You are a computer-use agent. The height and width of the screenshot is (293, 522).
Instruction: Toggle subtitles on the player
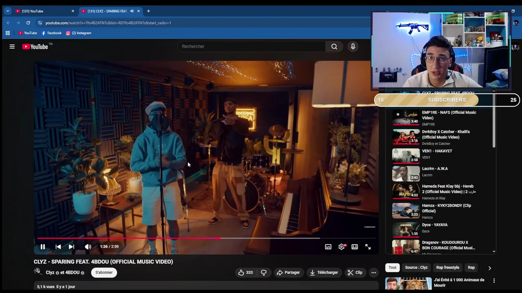[x=328, y=247]
